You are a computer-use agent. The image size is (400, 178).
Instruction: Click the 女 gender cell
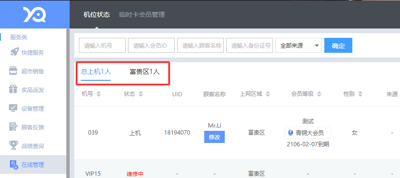point(355,133)
